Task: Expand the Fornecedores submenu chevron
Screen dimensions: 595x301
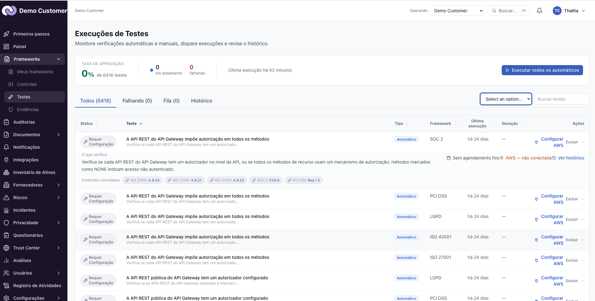Action: [x=59, y=185]
